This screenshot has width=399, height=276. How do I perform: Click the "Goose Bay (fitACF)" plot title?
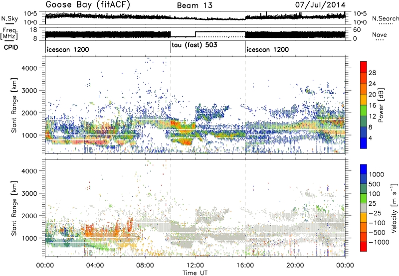click(x=88, y=5)
